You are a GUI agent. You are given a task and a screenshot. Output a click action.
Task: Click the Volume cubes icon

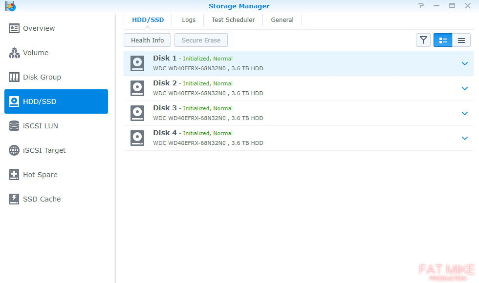pos(14,53)
